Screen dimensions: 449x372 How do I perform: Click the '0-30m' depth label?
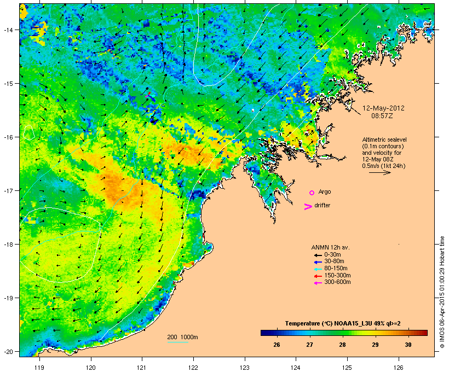(332, 255)
